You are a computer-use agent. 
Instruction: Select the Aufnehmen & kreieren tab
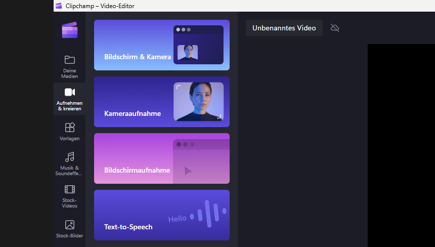(x=70, y=99)
